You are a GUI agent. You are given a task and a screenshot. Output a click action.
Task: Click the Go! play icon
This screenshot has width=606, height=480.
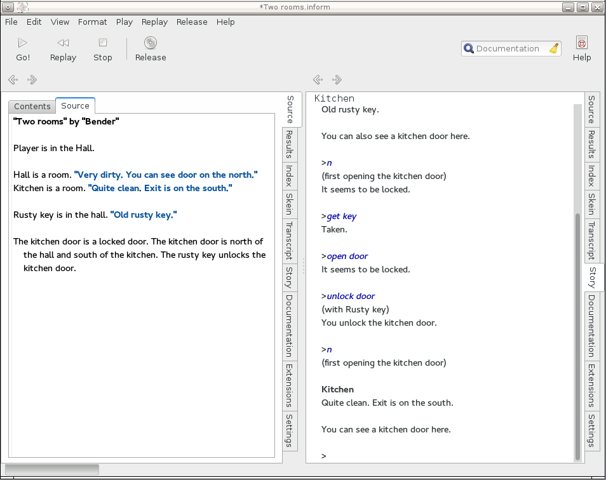pos(23,43)
